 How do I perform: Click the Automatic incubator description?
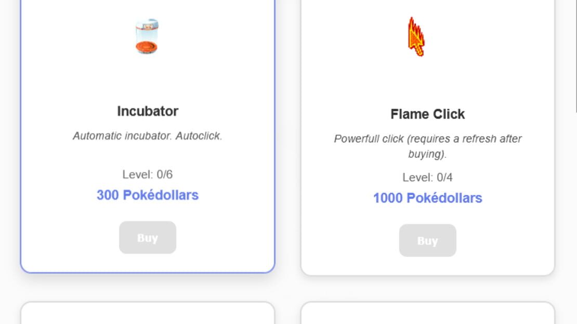(148, 136)
